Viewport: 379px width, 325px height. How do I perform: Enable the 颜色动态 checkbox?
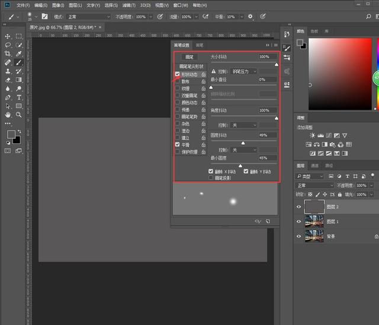[x=177, y=103]
